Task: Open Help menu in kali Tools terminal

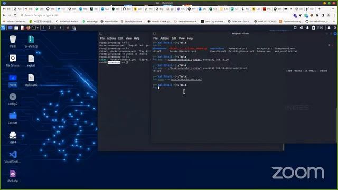Action: [190, 39]
